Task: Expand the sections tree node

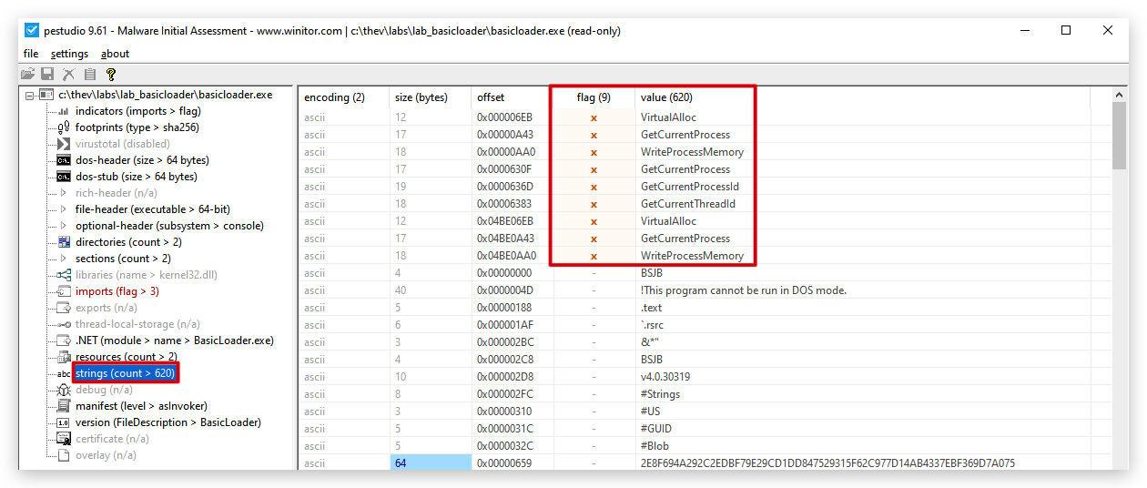Action: (64, 259)
